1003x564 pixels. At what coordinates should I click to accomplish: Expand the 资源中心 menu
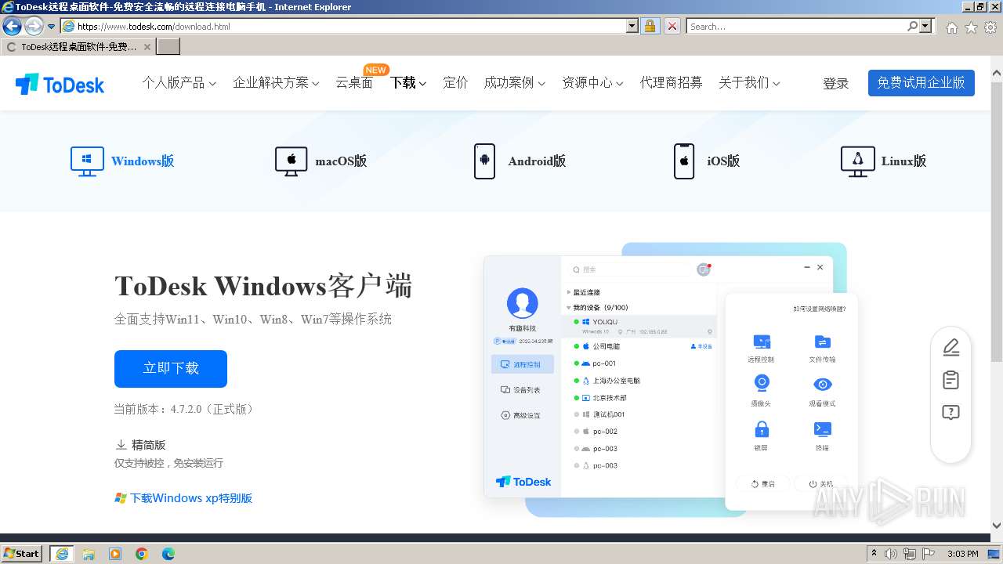[x=592, y=83]
